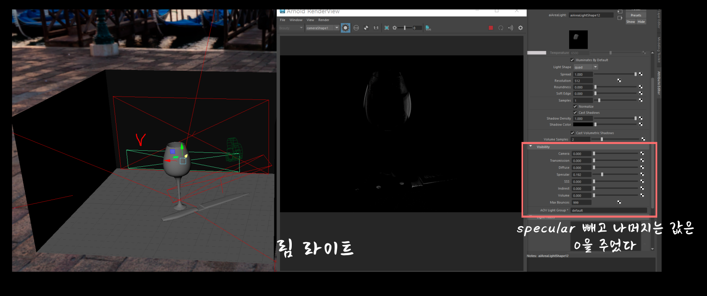Click the Resolution value field
The image size is (707, 296).
(583, 81)
